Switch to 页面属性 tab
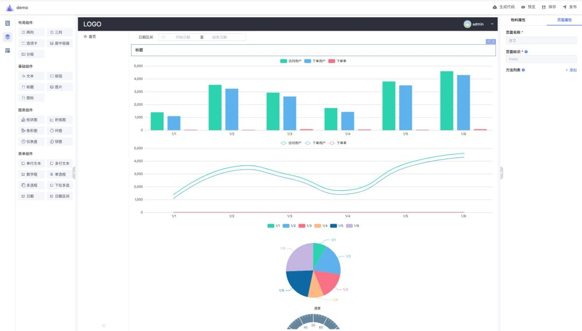This screenshot has width=582, height=331. tap(564, 20)
